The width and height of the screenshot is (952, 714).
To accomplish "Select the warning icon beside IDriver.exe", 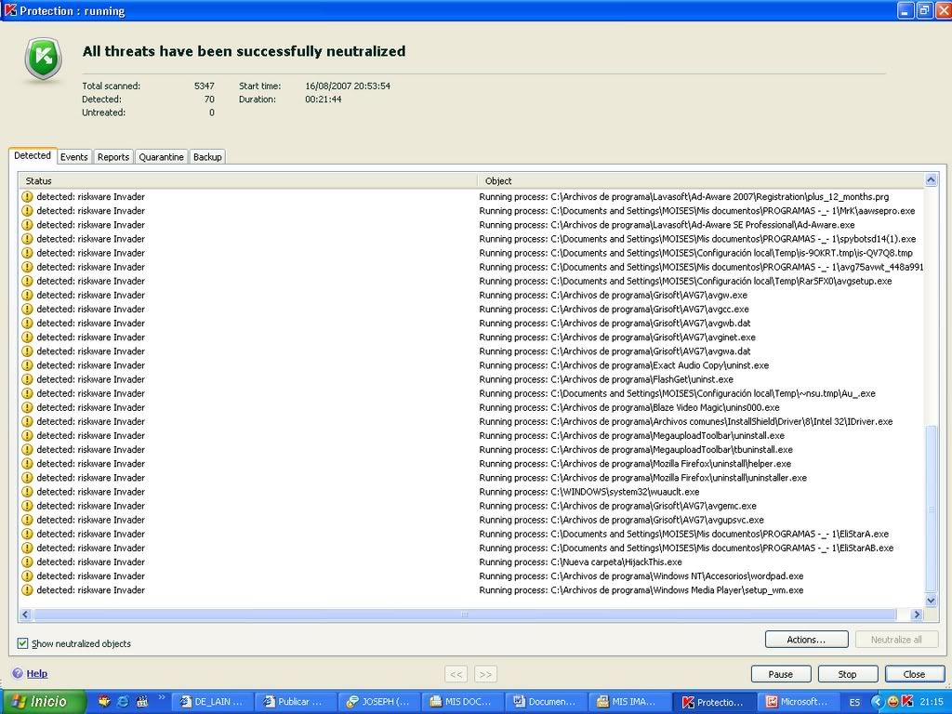I will click(x=27, y=421).
